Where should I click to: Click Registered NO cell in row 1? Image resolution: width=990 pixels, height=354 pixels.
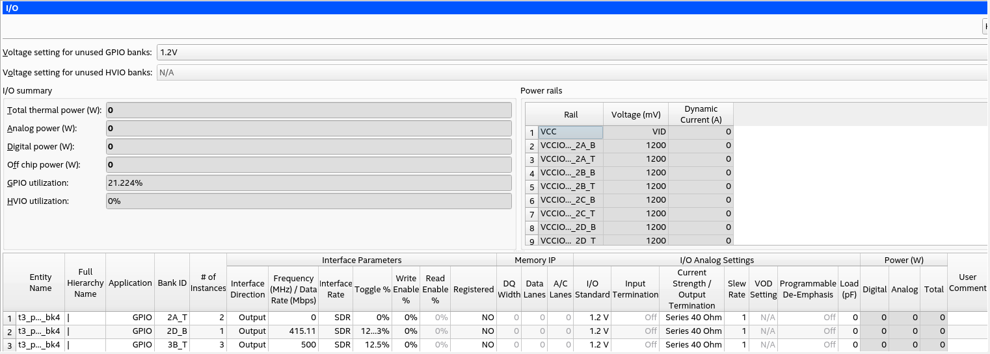473,318
